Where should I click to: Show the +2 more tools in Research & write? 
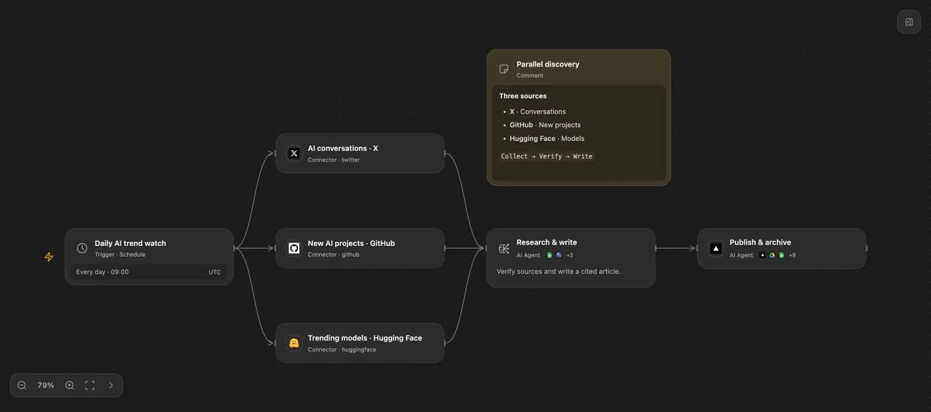click(x=570, y=255)
